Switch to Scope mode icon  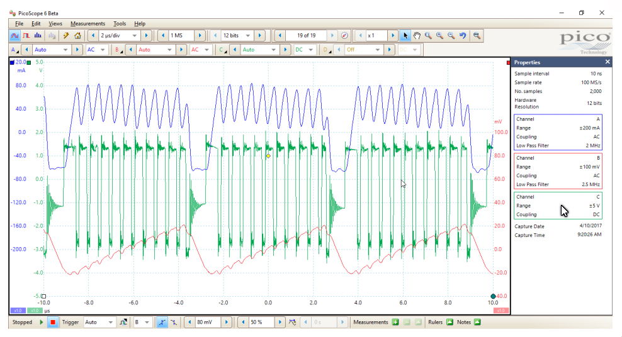(14, 36)
